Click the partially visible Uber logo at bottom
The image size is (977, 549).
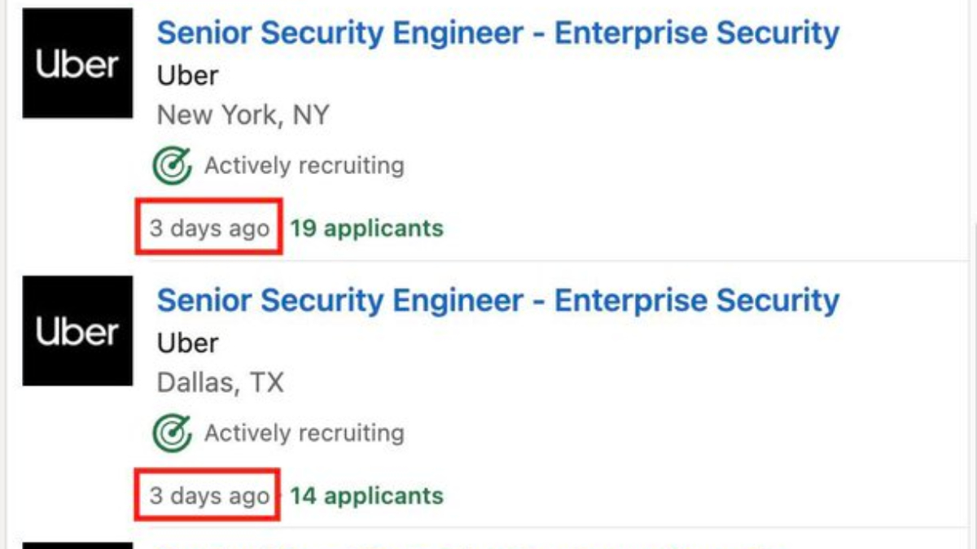[x=77, y=545]
